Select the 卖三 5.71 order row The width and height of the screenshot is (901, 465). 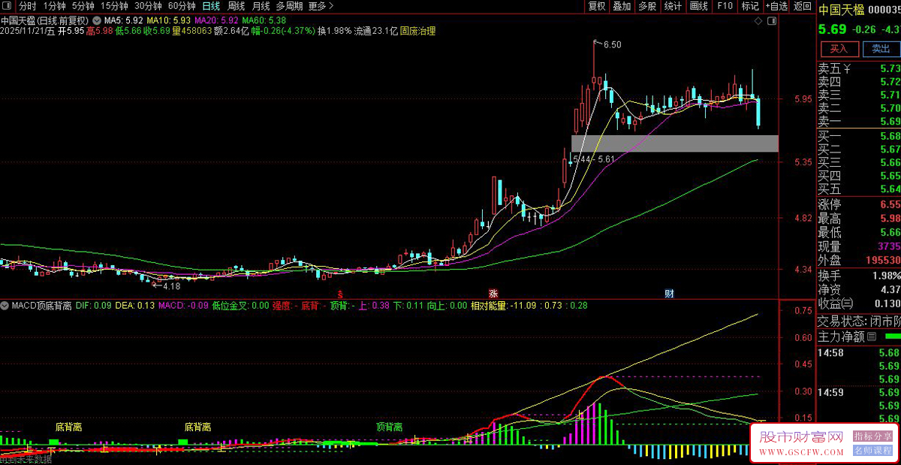click(859, 95)
